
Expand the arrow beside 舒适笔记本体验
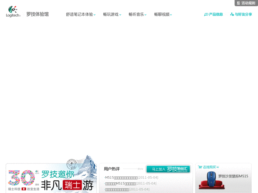click(x=95, y=15)
